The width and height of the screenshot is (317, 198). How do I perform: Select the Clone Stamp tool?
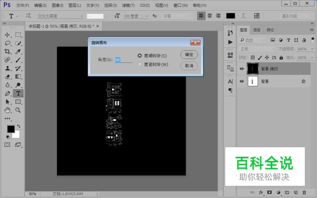(x=7, y=68)
